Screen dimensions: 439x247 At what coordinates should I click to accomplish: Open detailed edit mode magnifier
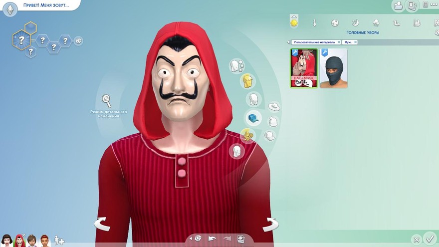(107, 100)
